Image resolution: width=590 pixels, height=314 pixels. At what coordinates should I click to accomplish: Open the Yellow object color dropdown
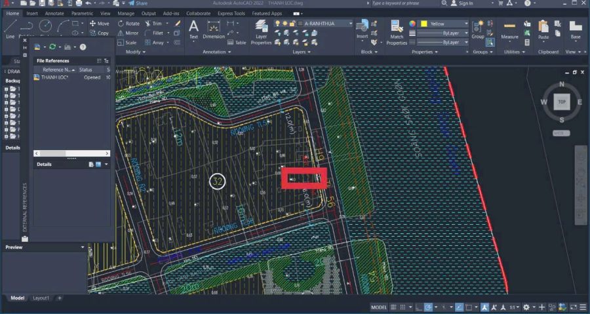466,24
